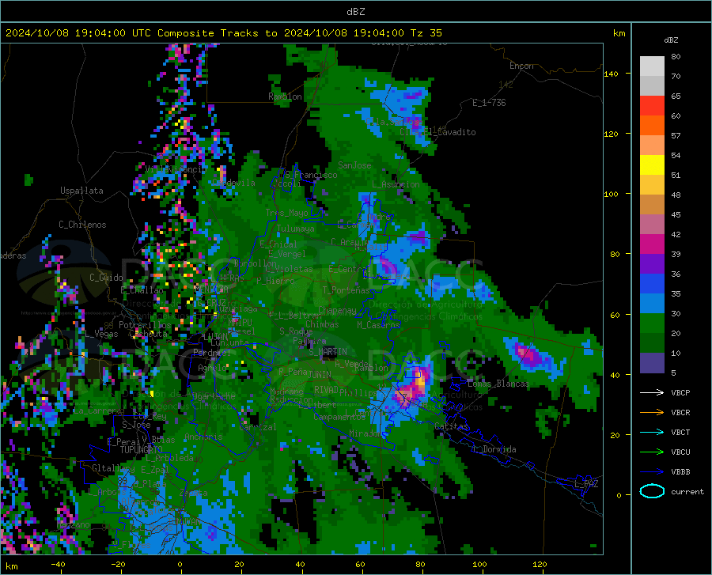Image resolution: width=712 pixels, height=575 pixels.
Task: Click the Catitas place label
Action: (452, 426)
